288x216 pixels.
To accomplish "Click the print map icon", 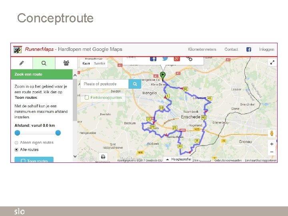I will (103, 157).
